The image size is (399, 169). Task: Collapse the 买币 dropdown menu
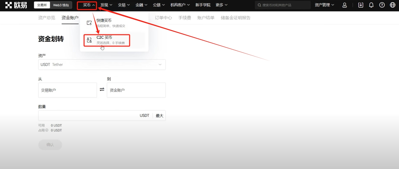pos(89,5)
